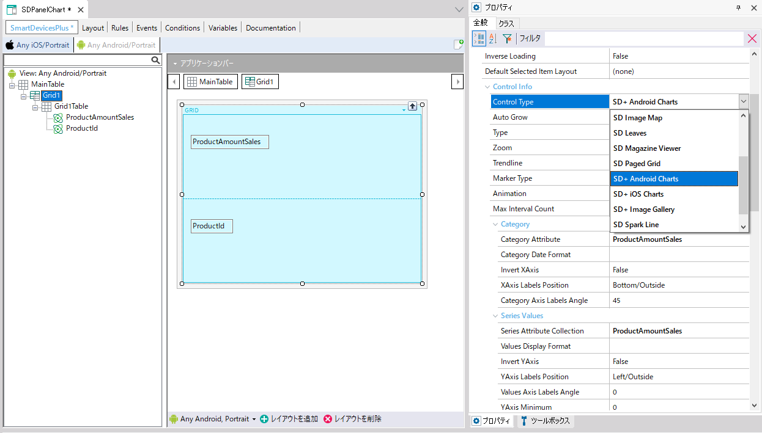Click the breadcrumb left arrow button
This screenshot has height=433, width=762.
(174, 81)
